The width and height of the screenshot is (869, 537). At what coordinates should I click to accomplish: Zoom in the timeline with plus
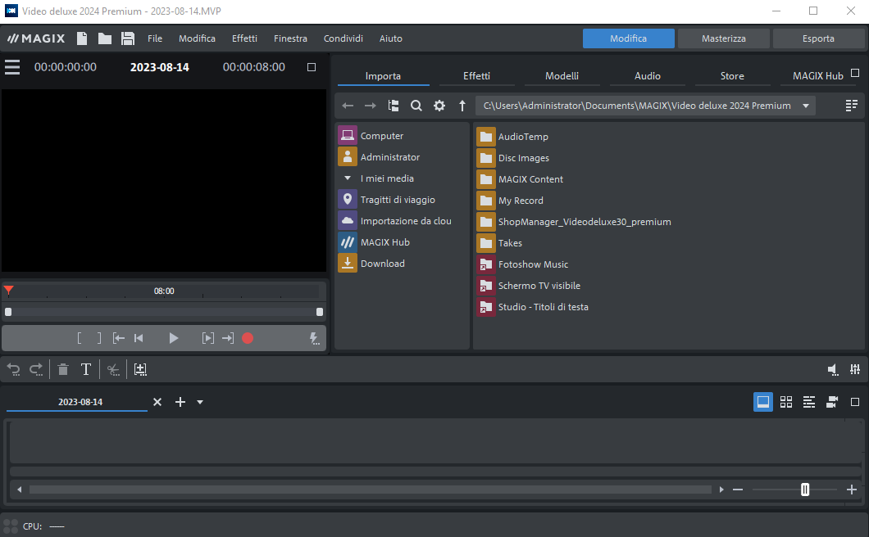852,490
